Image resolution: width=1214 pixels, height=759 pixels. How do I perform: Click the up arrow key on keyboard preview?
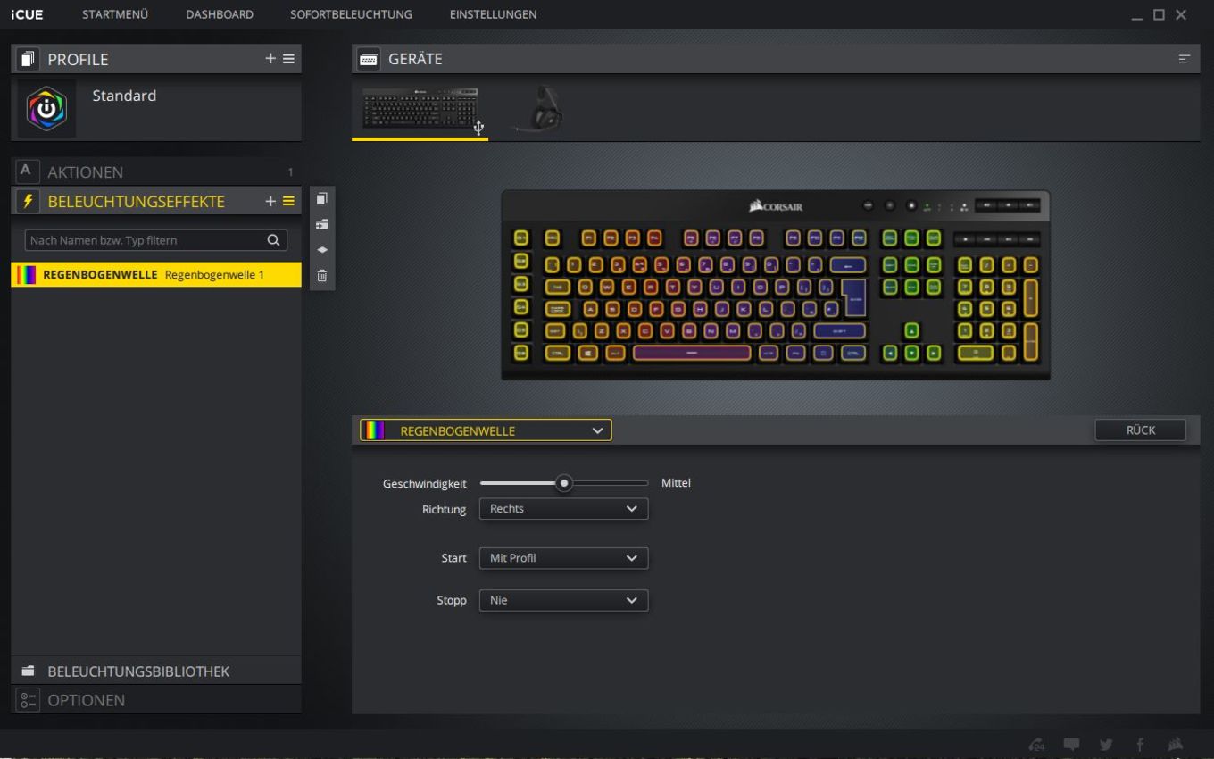point(911,330)
